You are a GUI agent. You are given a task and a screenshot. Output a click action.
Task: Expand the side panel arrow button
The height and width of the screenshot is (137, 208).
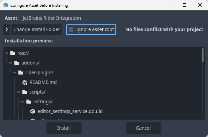[7, 29]
